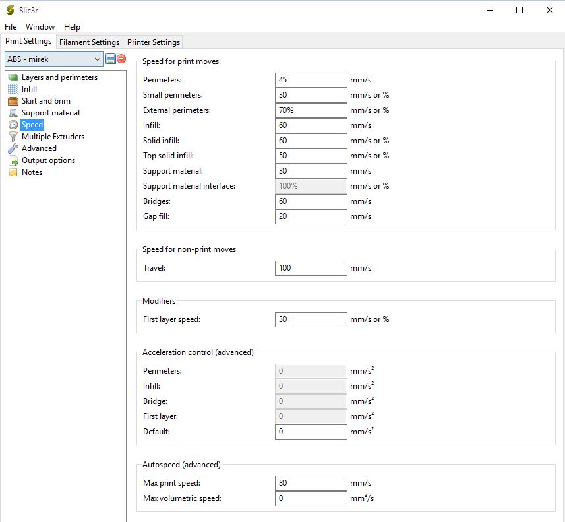The width and height of the screenshot is (565, 522).
Task: Open the Window menu
Action: pyautogui.click(x=40, y=27)
